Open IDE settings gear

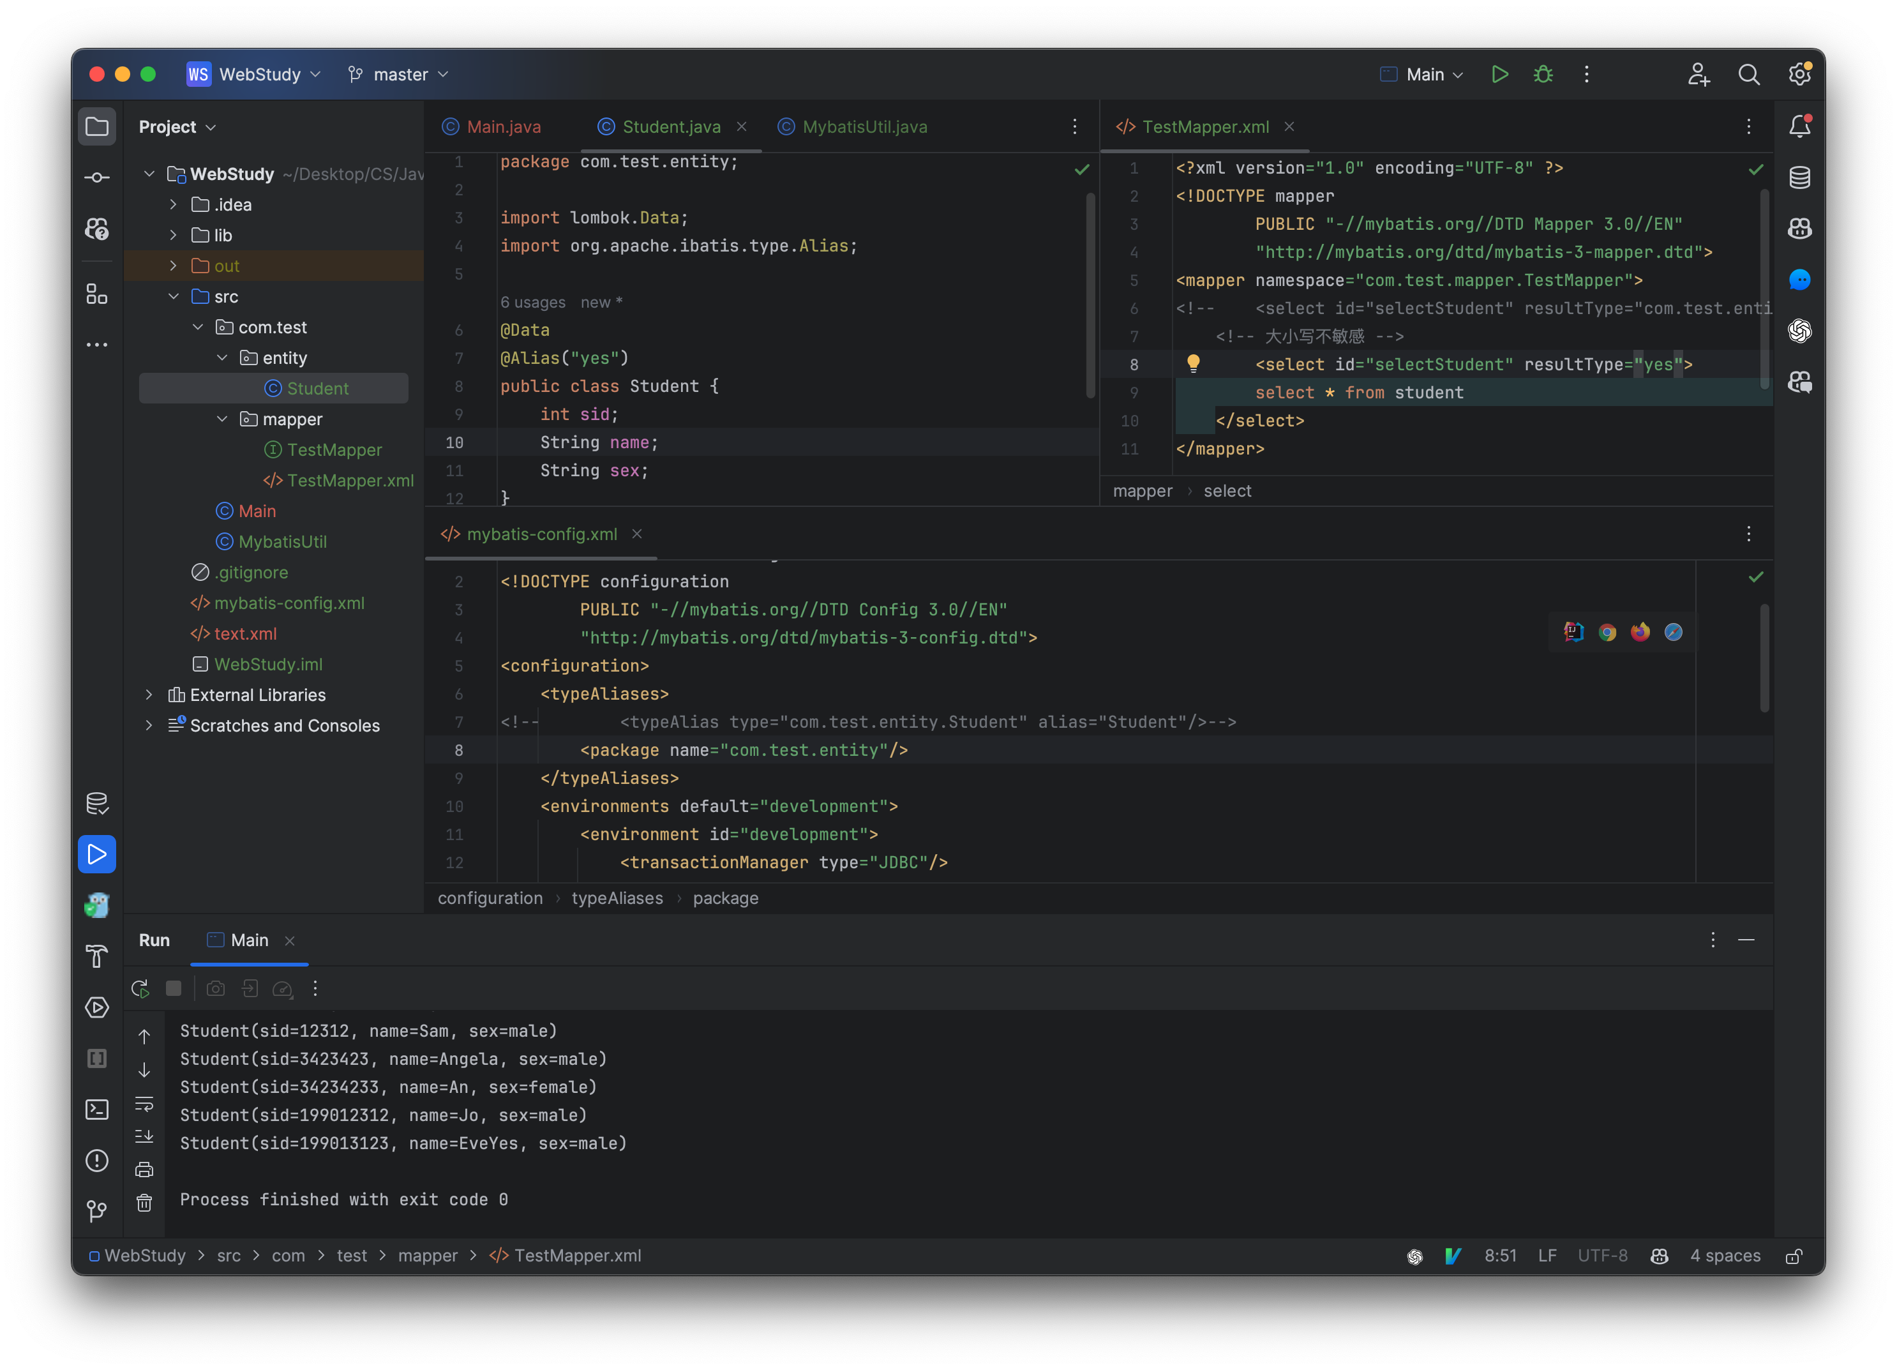pyautogui.click(x=1799, y=75)
